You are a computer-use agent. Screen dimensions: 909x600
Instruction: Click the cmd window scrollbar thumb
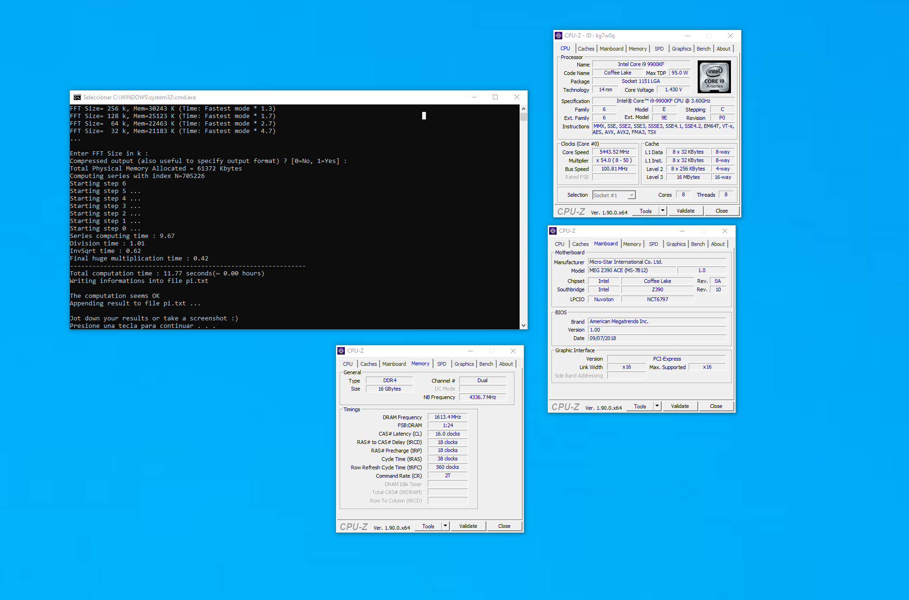523,117
